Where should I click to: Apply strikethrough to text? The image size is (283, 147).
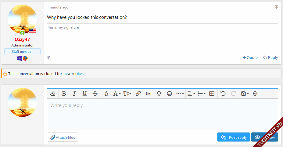pyautogui.click(x=95, y=94)
